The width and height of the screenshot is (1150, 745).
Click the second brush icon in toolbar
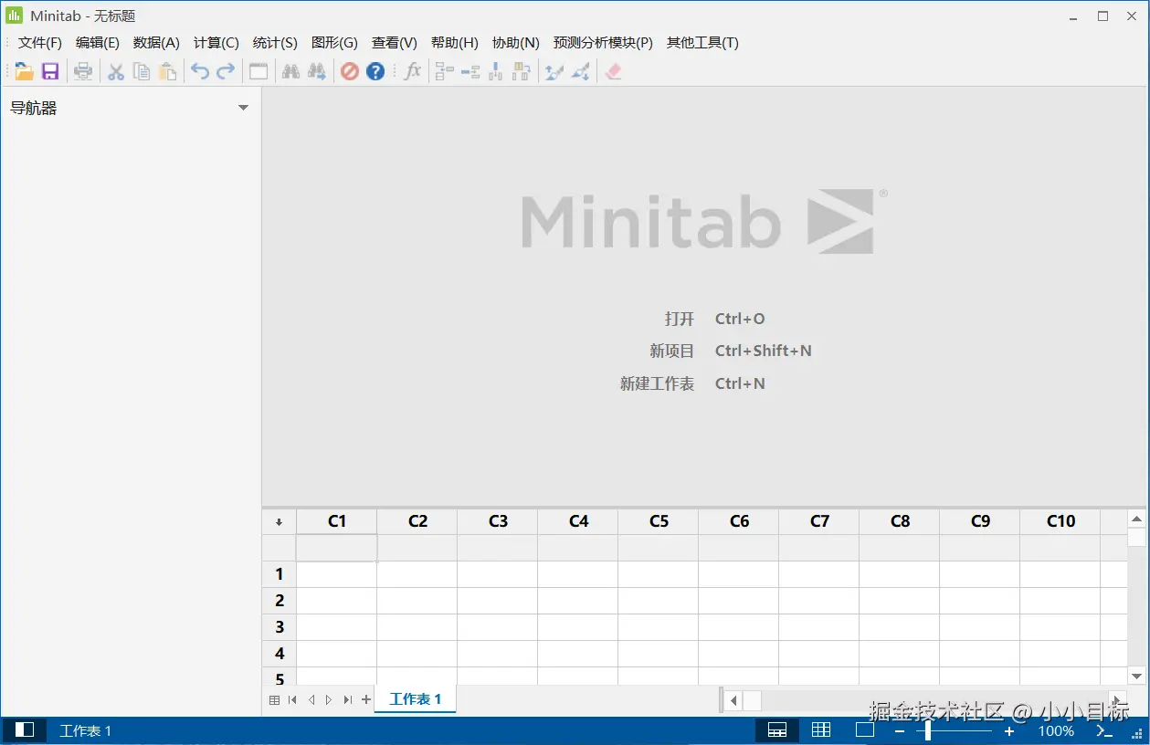coord(580,71)
